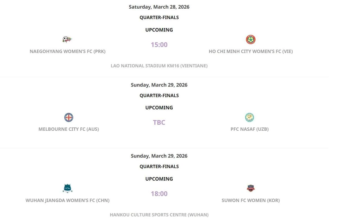
Task: Open Lao National Stadium KM16 venue link
Action: (x=159, y=66)
